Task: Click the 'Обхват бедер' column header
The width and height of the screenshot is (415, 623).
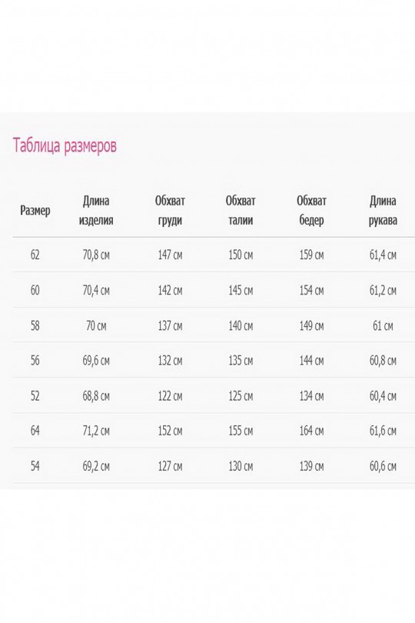Action: (x=311, y=211)
